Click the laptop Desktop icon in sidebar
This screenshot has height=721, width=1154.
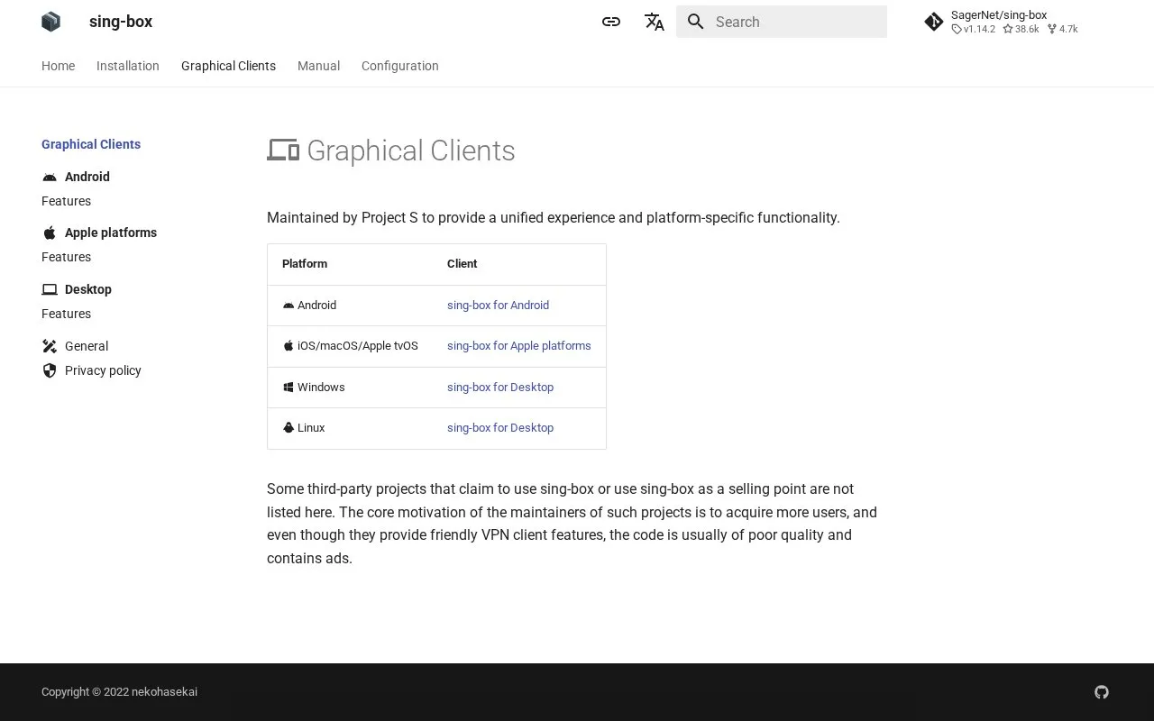tap(50, 289)
